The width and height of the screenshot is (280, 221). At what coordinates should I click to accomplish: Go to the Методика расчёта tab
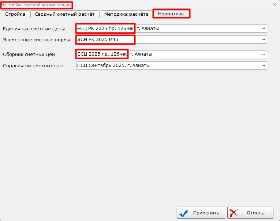[126, 14]
